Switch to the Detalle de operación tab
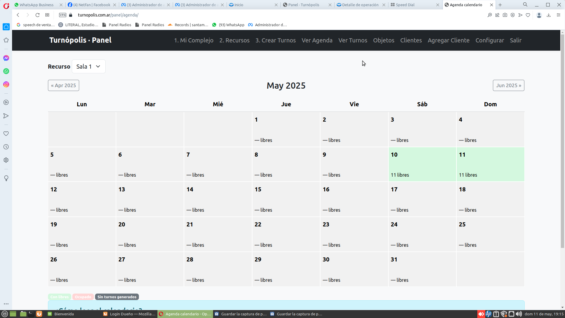Viewport: 565px width, 318px height. (360, 5)
